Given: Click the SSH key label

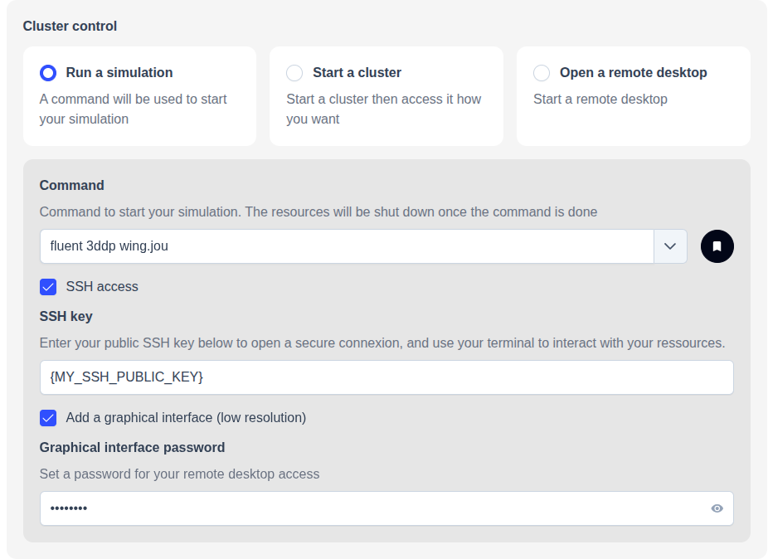Looking at the screenshot, I should [x=66, y=317].
